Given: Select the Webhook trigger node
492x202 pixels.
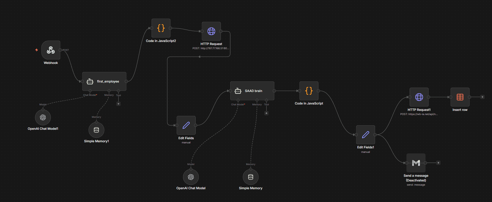Looking at the screenshot, I should 51,50.
